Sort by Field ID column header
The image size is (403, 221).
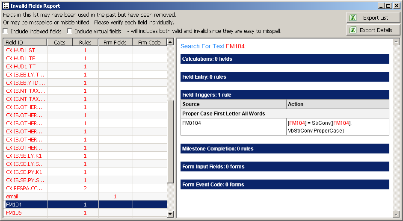click(25, 42)
